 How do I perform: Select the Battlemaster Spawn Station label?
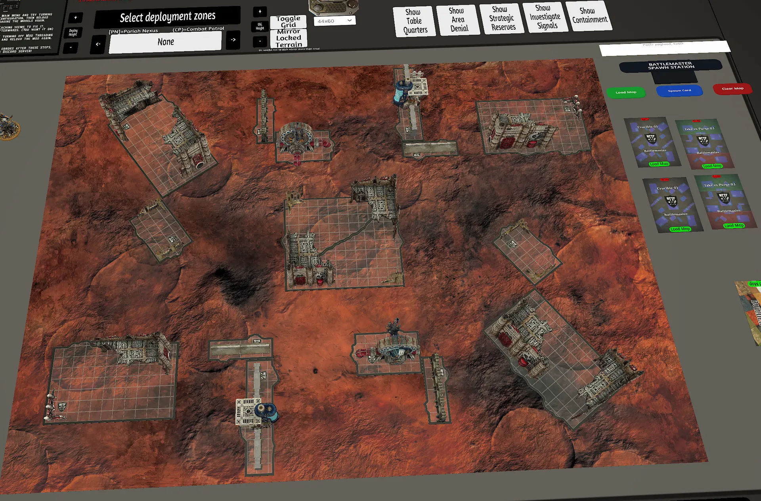(x=671, y=66)
